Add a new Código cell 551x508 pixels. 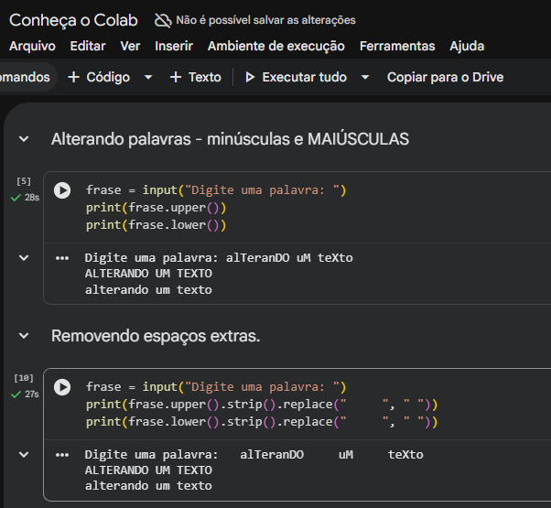(99, 77)
